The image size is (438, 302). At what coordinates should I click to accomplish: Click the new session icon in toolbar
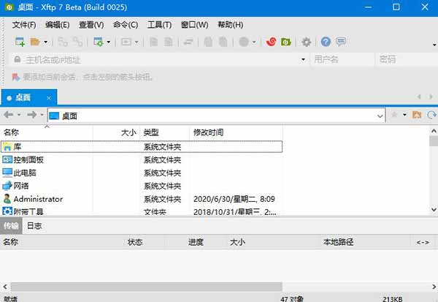click(x=20, y=42)
